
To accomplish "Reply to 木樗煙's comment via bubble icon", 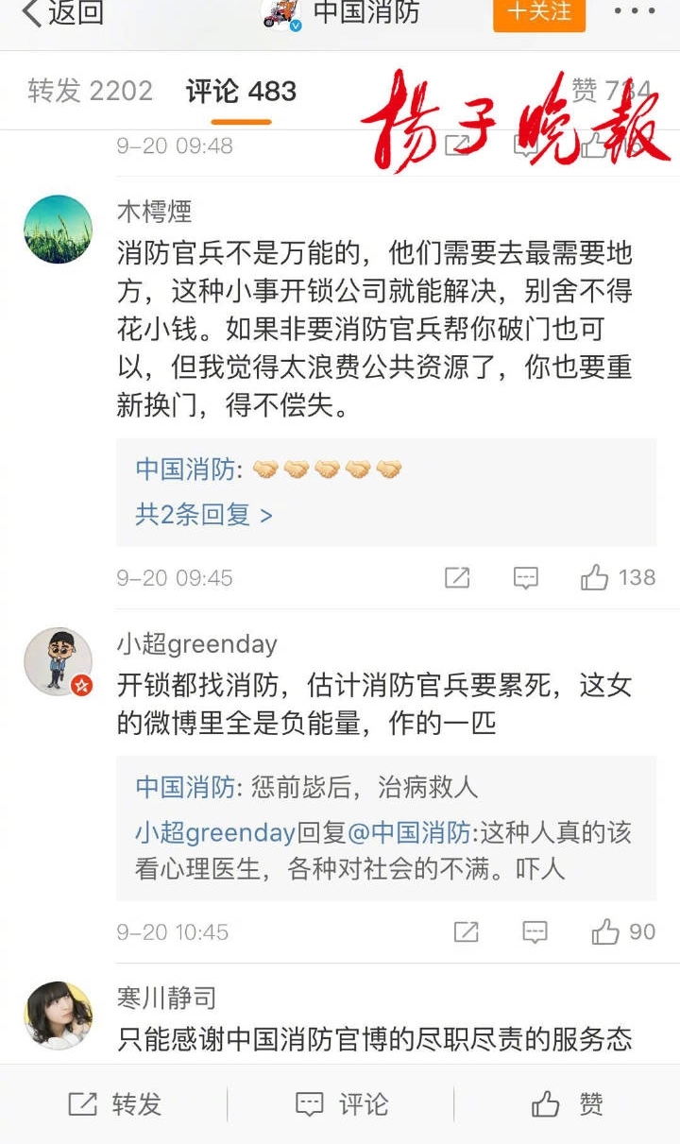I will [526, 577].
